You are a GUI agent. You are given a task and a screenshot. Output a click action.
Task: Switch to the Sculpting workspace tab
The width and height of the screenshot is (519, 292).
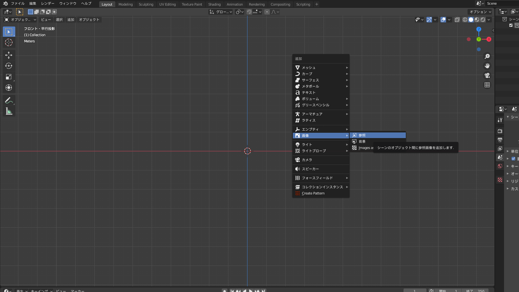coord(146,4)
